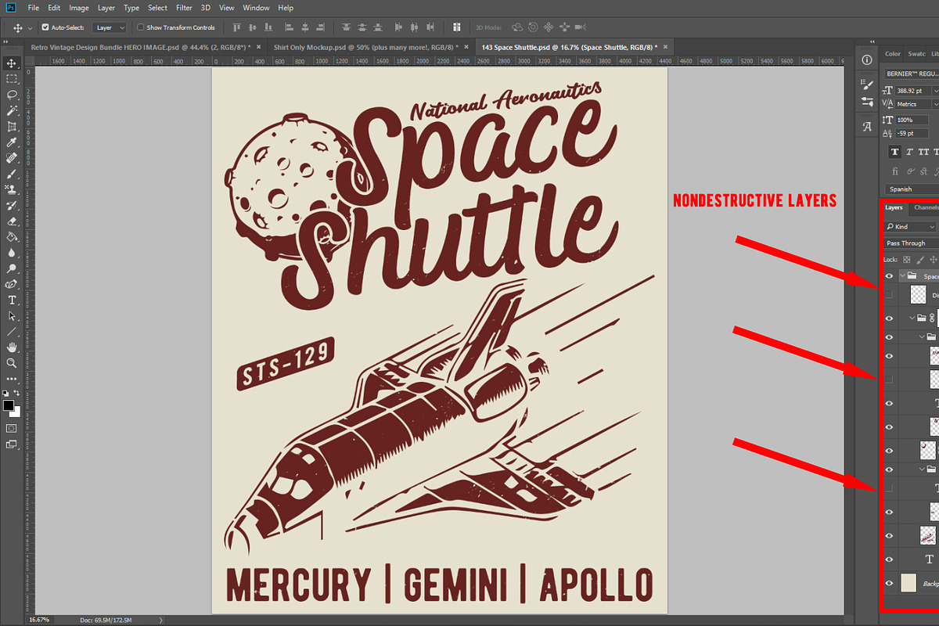The image size is (939, 626).
Task: Open the Pass Through blend mode dropdown
Action: (911, 243)
